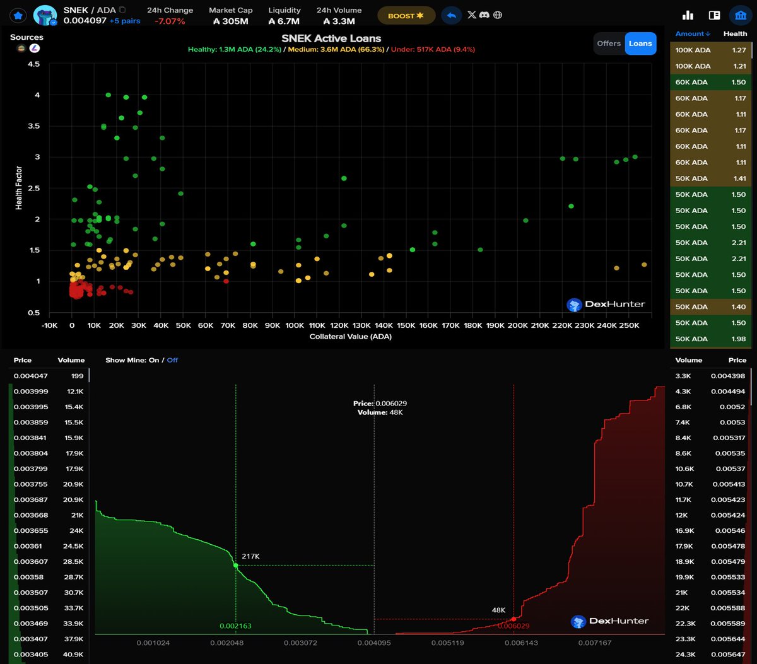Viewport: 757px width, 664px height.
Task: Copy the SNEK / ADA pair address
Action: tap(122, 10)
